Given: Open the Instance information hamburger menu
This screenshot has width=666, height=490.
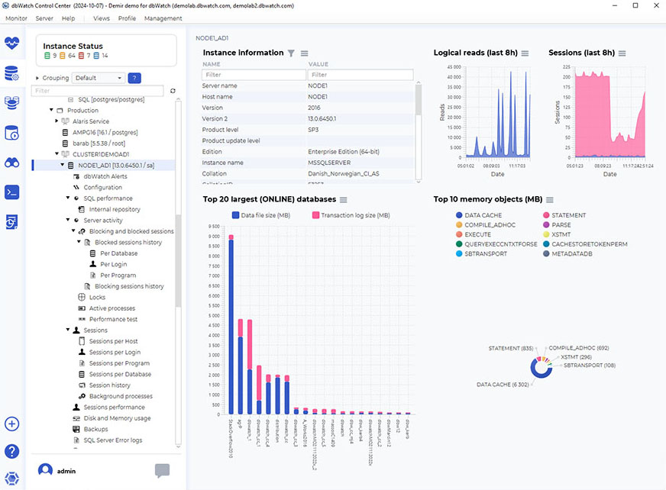Looking at the screenshot, I should click(305, 53).
